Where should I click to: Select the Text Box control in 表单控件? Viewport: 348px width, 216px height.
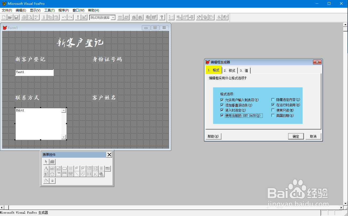point(52,168)
